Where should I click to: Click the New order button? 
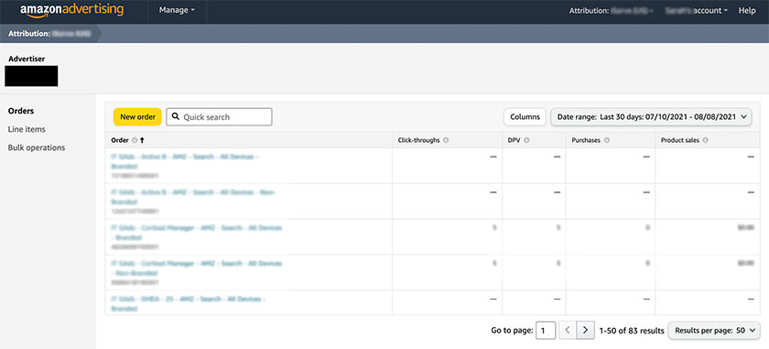coord(137,117)
